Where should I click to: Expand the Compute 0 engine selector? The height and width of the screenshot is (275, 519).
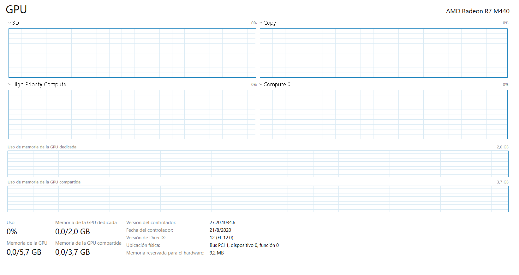(x=261, y=84)
